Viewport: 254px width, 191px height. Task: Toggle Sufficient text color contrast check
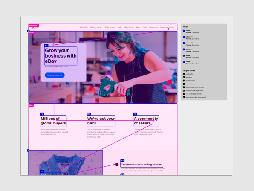tap(184, 87)
